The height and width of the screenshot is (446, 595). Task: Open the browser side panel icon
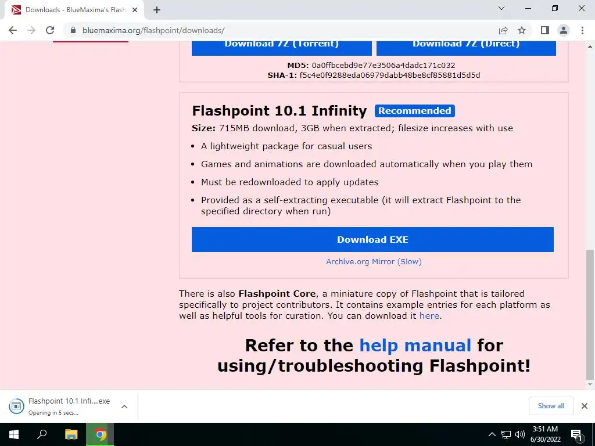pyautogui.click(x=545, y=30)
